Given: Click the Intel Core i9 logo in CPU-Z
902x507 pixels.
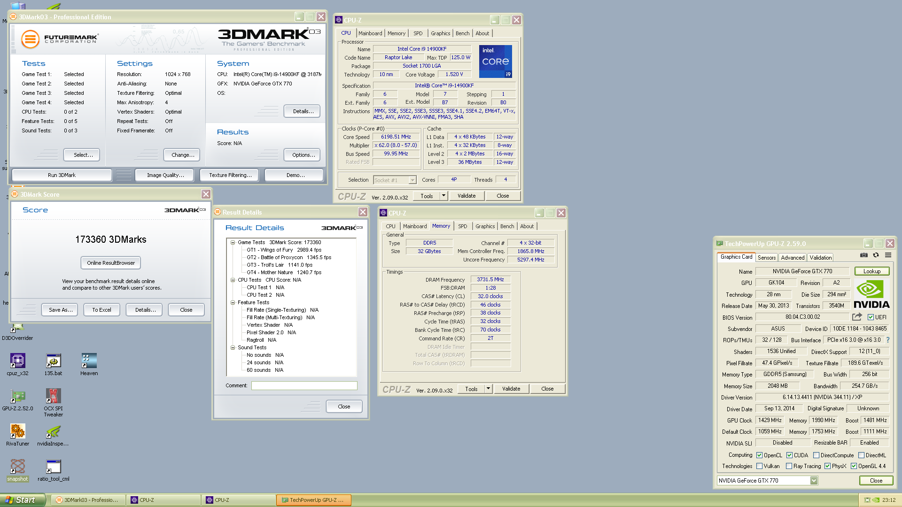Looking at the screenshot, I should click(x=495, y=61).
